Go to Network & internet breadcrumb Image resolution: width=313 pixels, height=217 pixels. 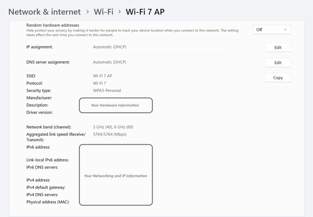click(x=45, y=12)
